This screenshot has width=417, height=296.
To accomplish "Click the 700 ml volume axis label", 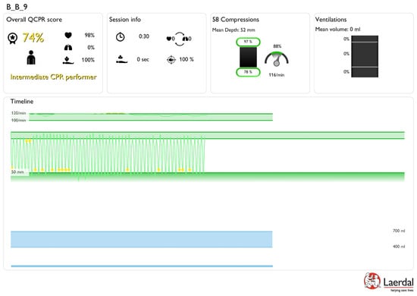I will point(399,231).
